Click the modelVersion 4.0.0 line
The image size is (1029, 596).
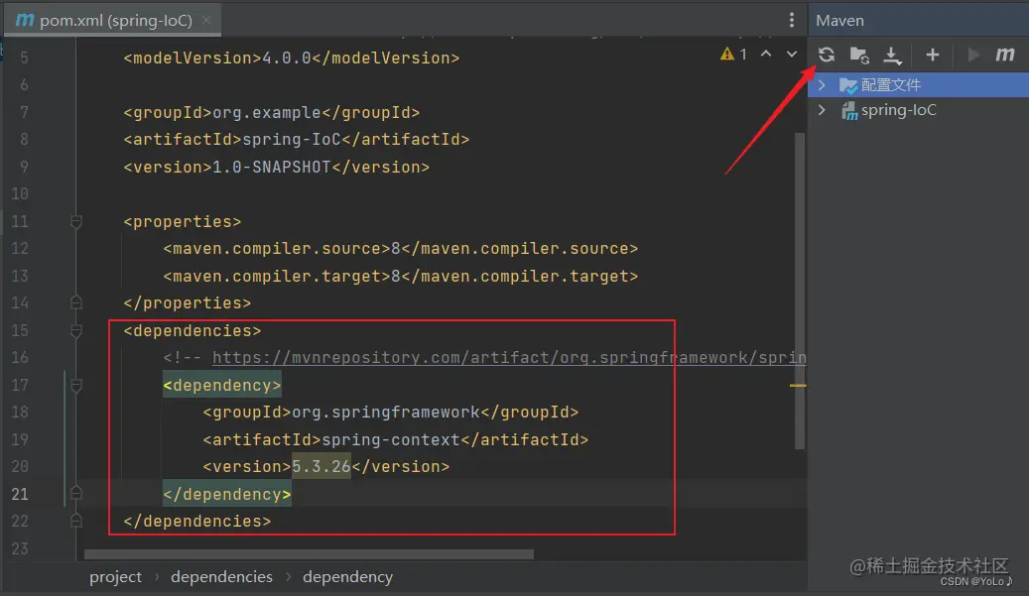(292, 59)
